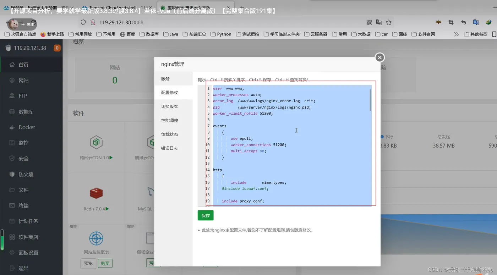Click the green 保存 button
Screen dimensions: 497x275
click(x=206, y=215)
